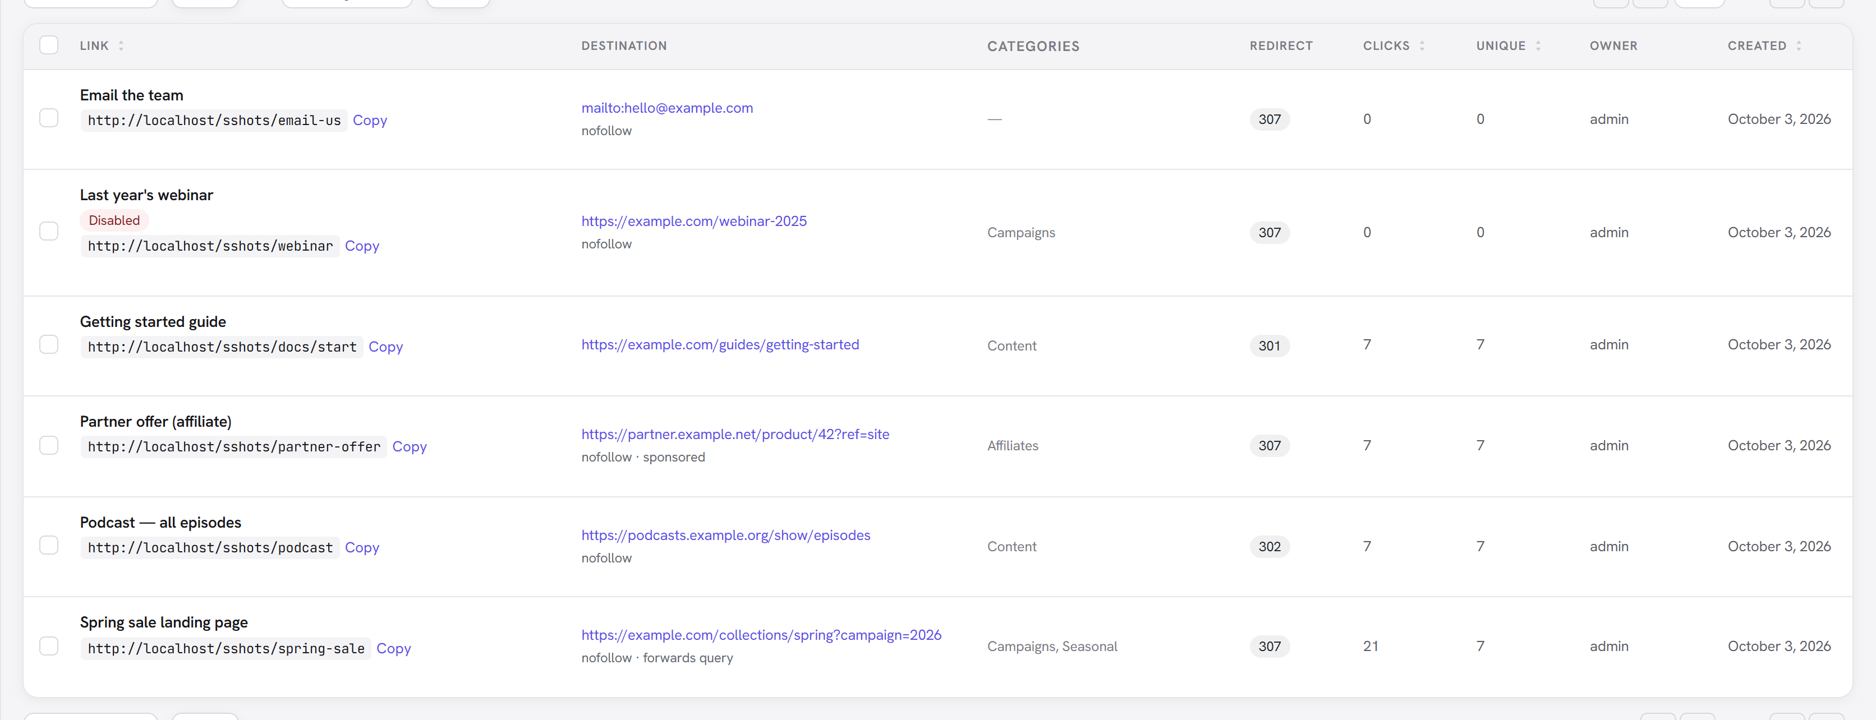Tick the Partner offer (affiliate) row checkbox
Image resolution: width=1876 pixels, height=720 pixels.
[x=49, y=446]
